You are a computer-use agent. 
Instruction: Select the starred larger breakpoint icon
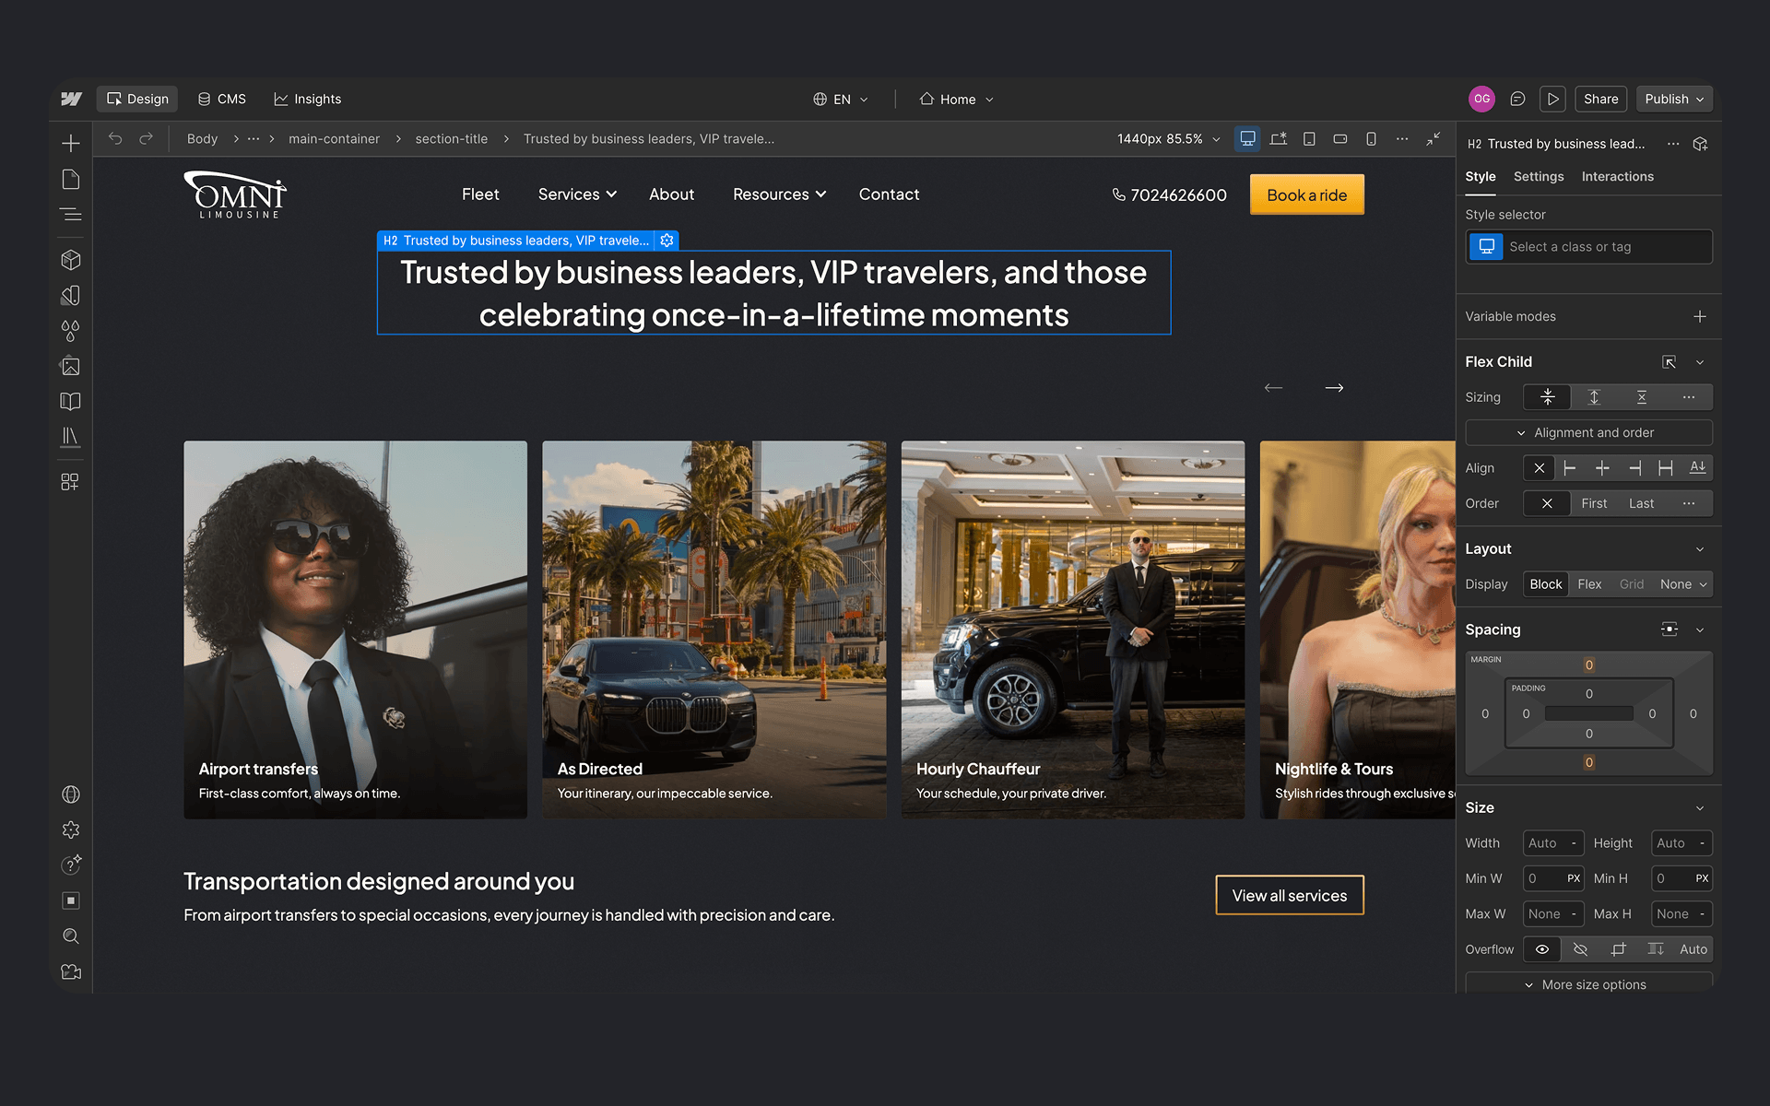click(x=1279, y=138)
